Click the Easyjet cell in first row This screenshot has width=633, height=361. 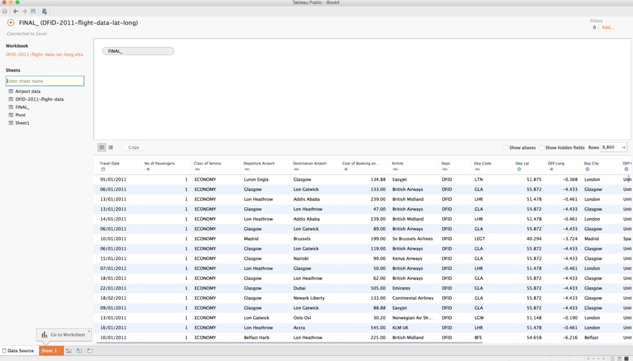399,180
